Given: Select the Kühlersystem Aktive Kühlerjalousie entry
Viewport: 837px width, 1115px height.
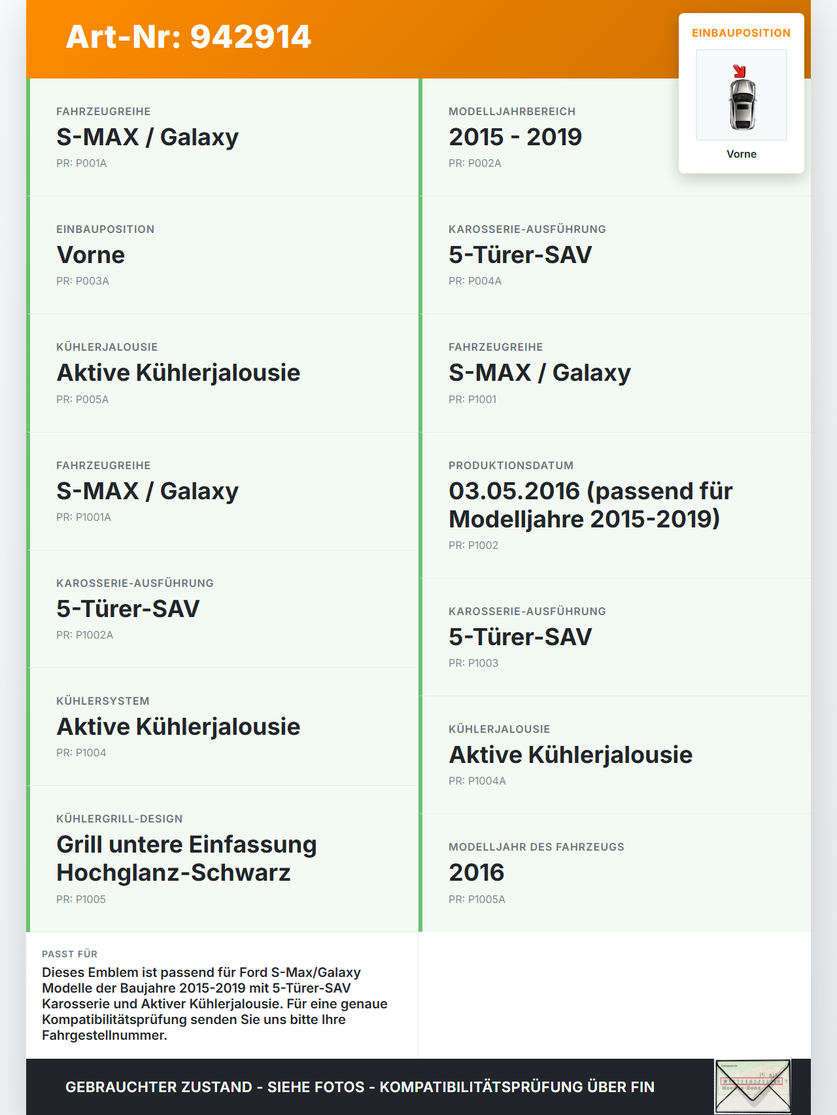Looking at the screenshot, I should tap(222, 727).
